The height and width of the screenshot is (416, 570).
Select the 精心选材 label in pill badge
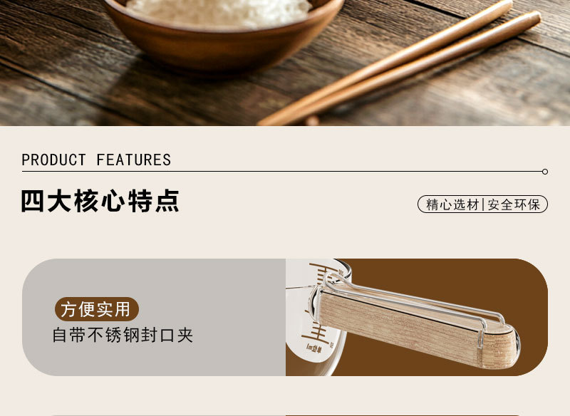452,204
